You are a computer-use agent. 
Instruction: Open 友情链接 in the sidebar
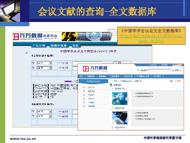click(91, 106)
